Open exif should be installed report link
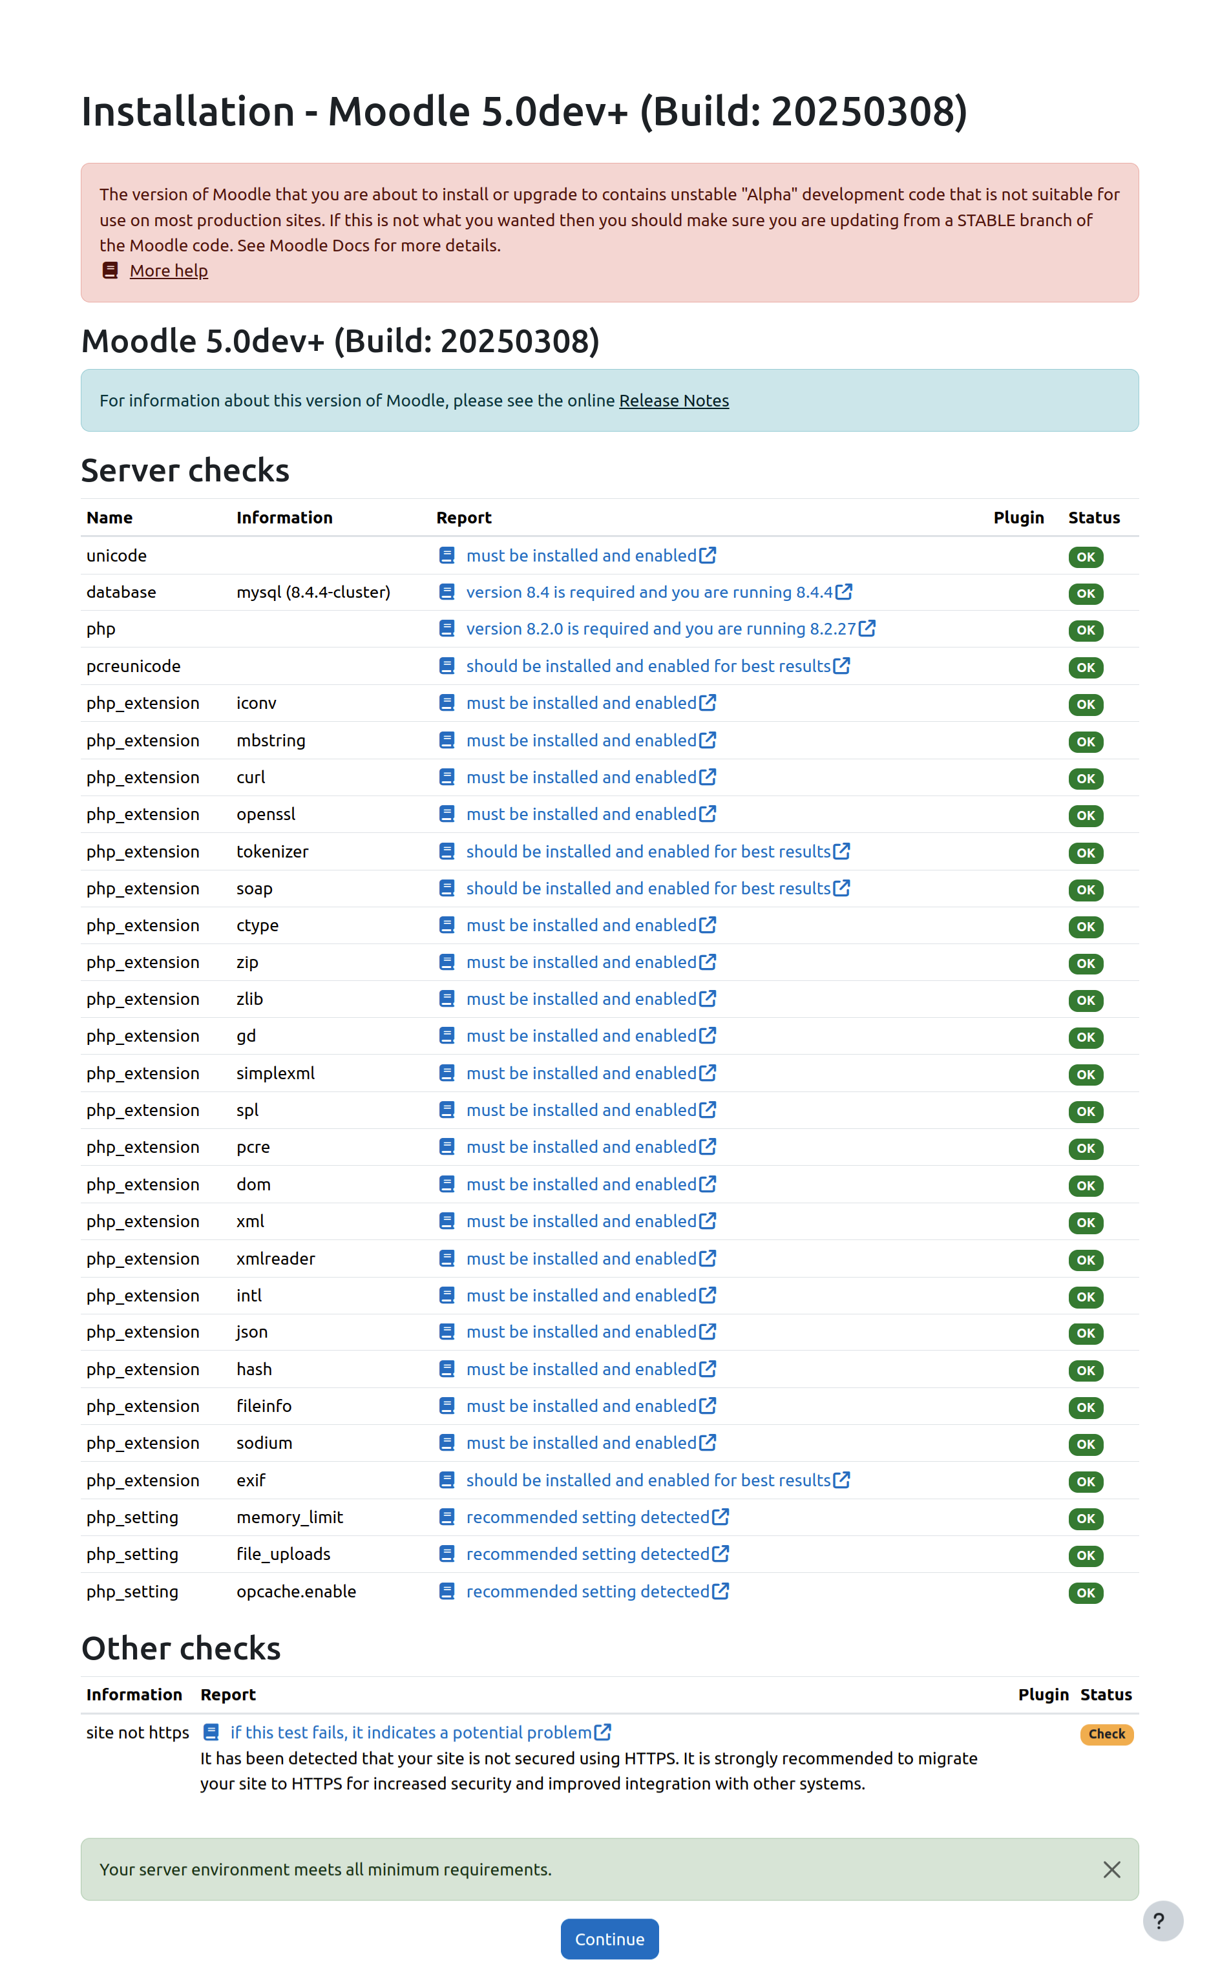Screen dimensions: 1220x1980 pos(658,1480)
